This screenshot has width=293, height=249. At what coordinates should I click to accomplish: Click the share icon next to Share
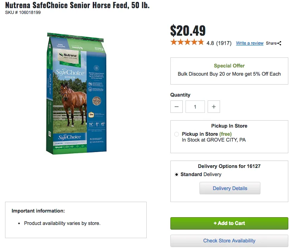click(279, 43)
